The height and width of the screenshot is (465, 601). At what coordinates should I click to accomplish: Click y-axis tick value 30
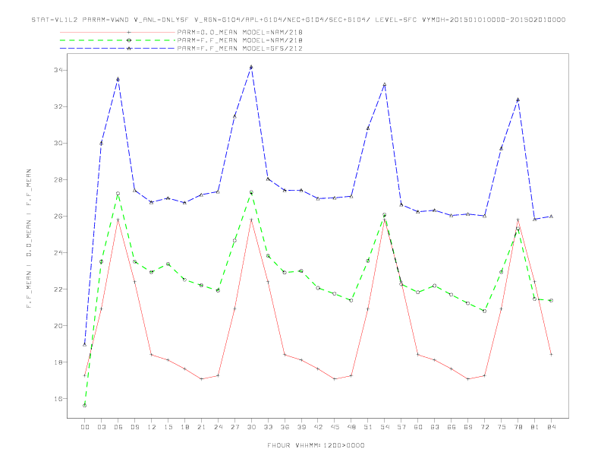coord(58,143)
